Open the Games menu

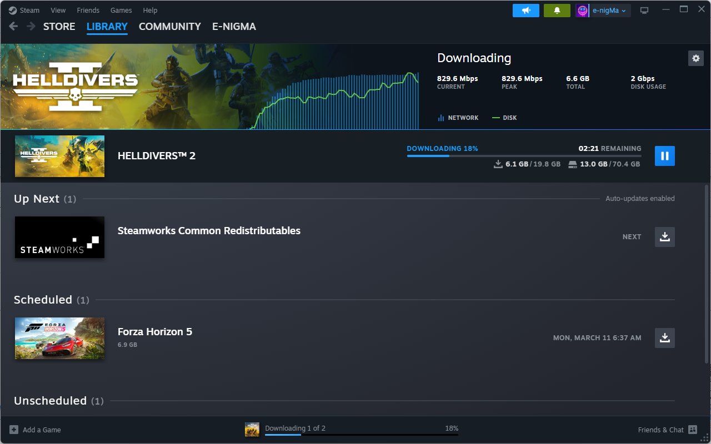point(121,10)
